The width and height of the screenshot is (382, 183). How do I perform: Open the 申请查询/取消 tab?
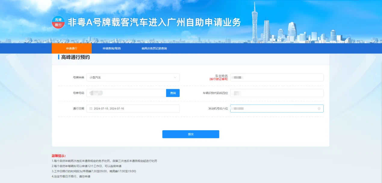pyautogui.click(x=111, y=49)
